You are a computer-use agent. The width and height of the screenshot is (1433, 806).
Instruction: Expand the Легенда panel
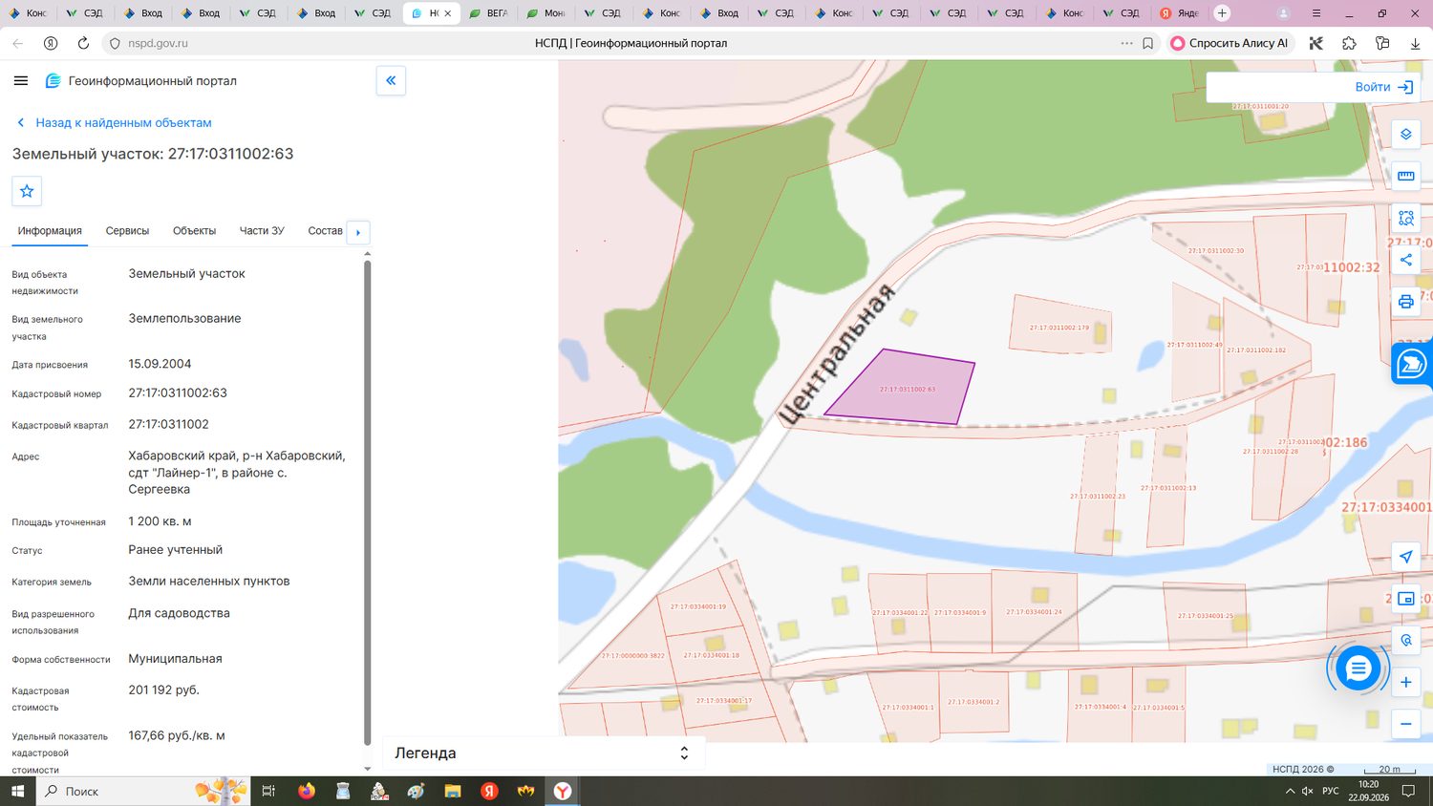[543, 753]
